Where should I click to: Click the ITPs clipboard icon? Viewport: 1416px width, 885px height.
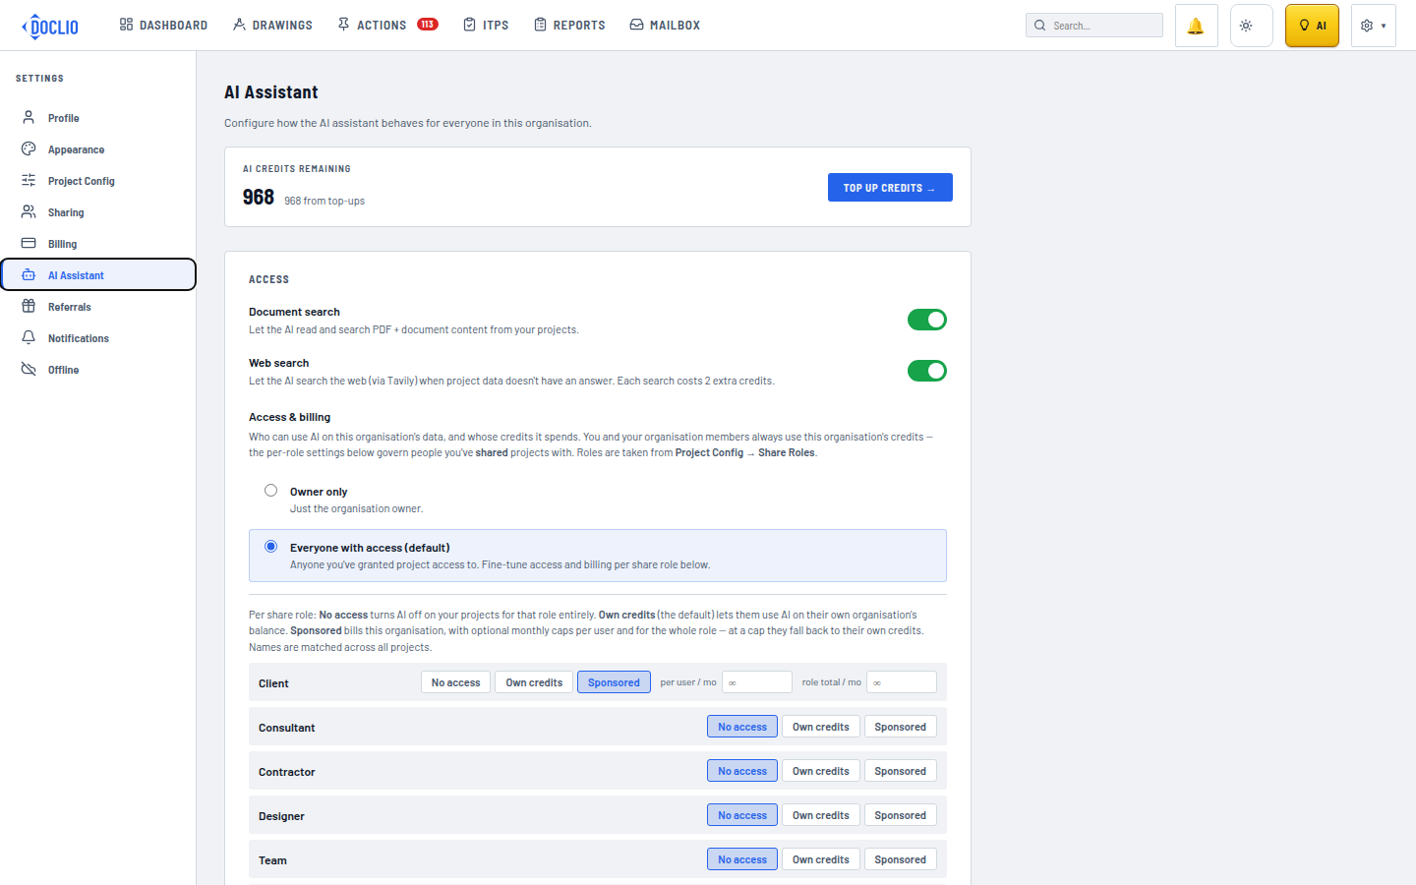point(470,25)
